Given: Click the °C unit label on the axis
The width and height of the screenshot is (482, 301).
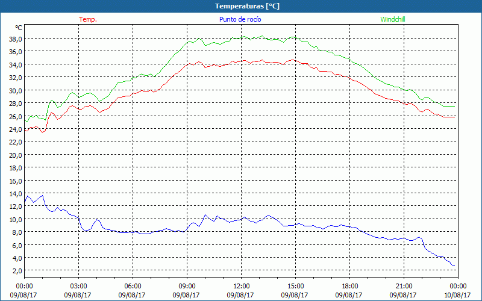Looking at the screenshot, I should [x=19, y=28].
